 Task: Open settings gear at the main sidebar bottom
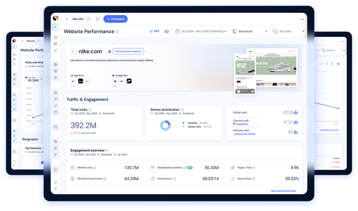pyautogui.click(x=56, y=189)
